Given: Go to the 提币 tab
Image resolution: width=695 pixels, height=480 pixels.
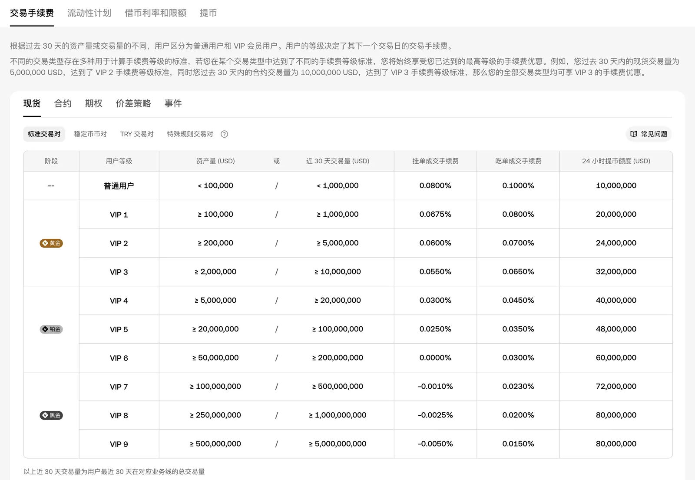Looking at the screenshot, I should pyautogui.click(x=208, y=13).
